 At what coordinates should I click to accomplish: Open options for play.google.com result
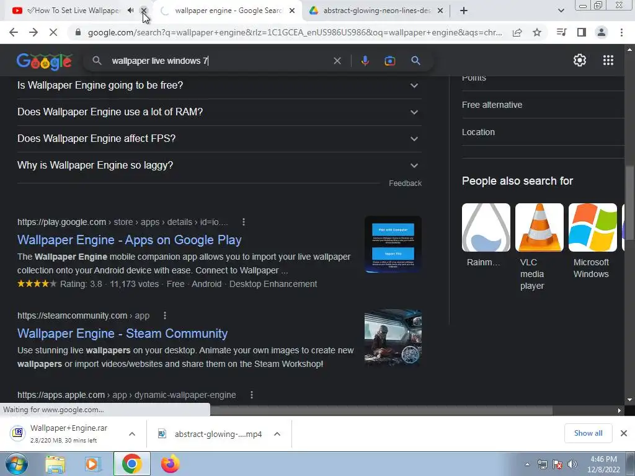[243, 222]
